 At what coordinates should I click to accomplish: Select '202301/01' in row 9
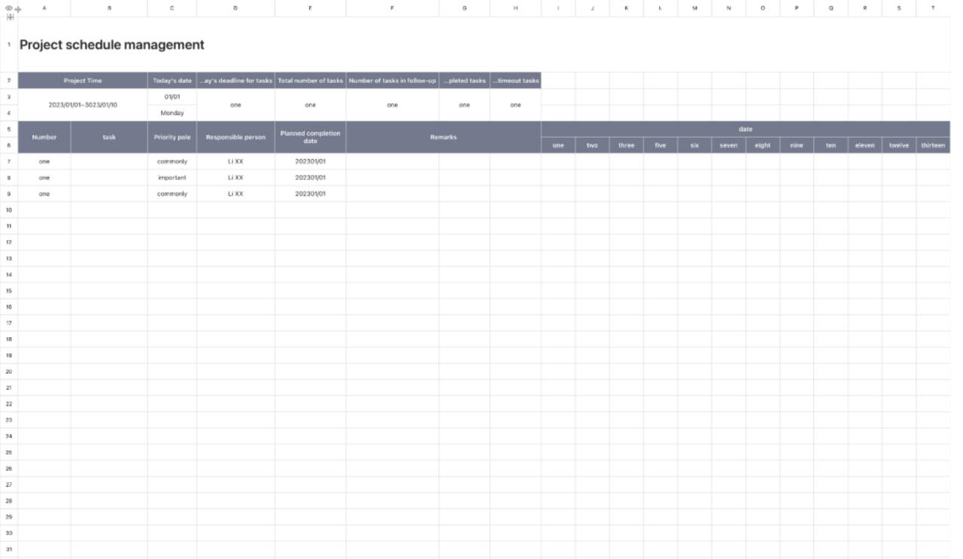pyautogui.click(x=310, y=193)
